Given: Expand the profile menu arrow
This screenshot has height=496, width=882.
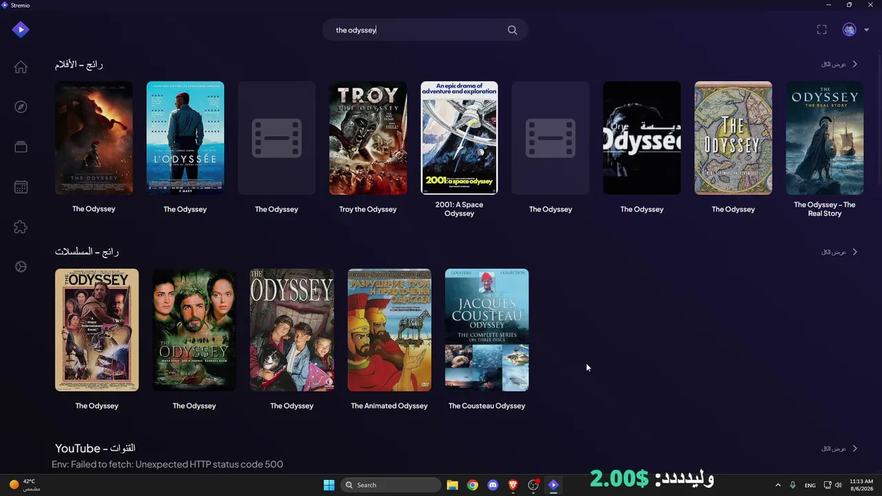Looking at the screenshot, I should click(x=866, y=30).
